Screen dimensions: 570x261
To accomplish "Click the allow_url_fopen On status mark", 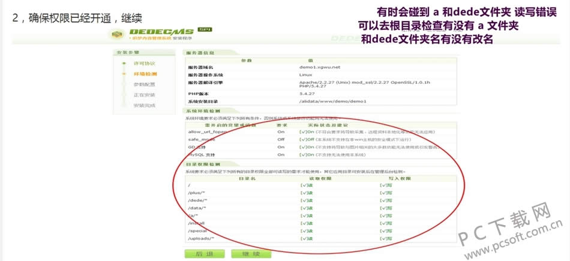I will (306, 131).
